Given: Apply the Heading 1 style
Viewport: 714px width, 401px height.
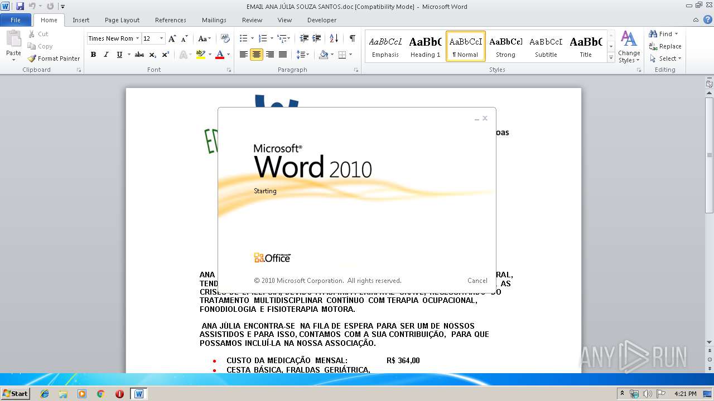Looking at the screenshot, I should point(426,47).
